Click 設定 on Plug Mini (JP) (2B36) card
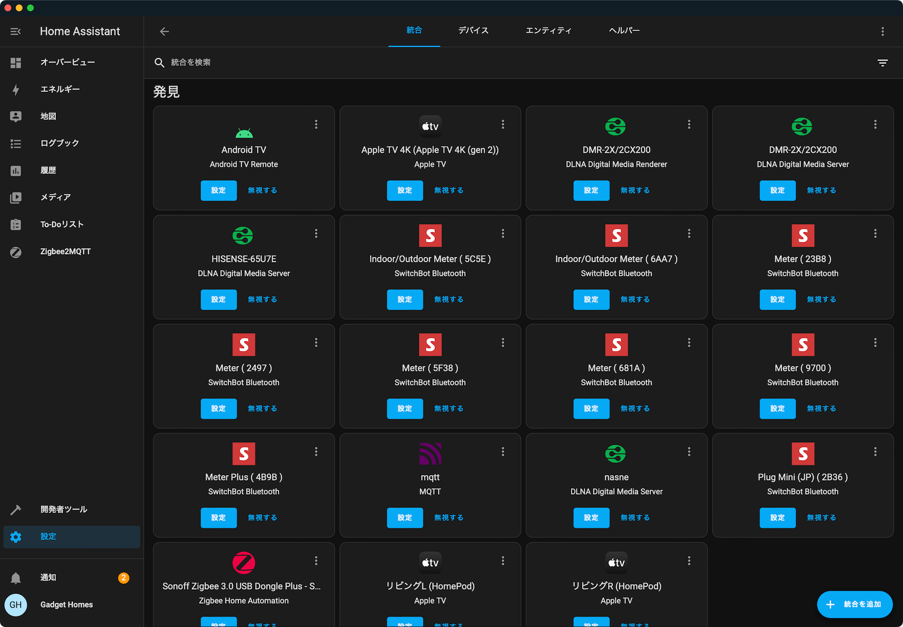 [778, 518]
